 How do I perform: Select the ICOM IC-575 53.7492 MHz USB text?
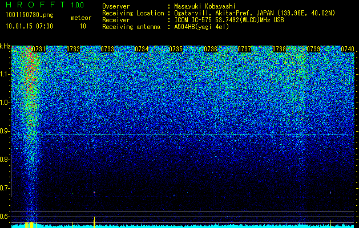coord(229,20)
